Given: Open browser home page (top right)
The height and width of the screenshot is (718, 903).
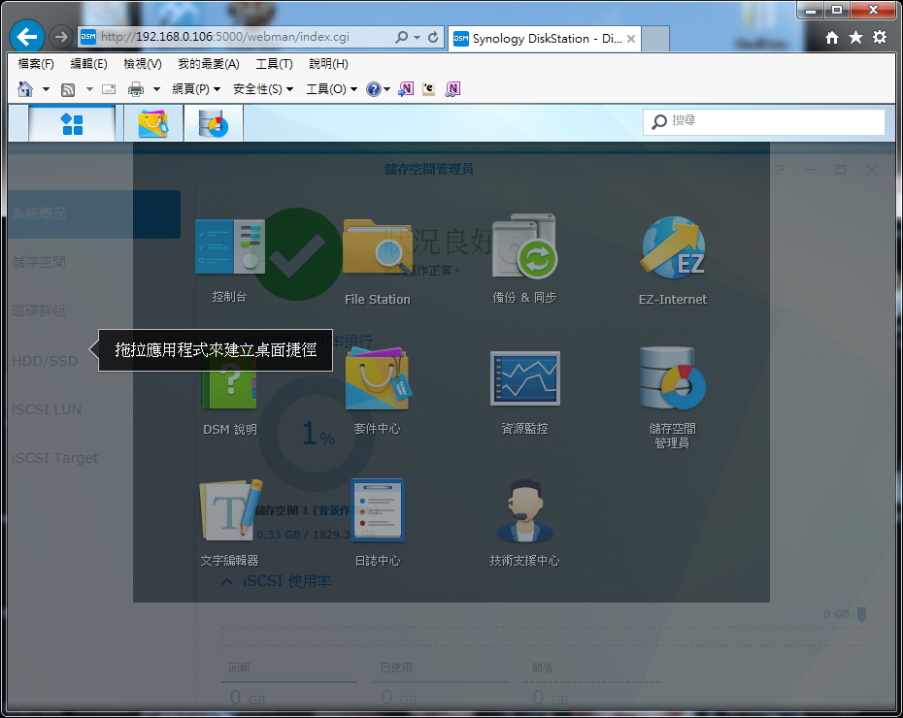Looking at the screenshot, I should click(x=831, y=38).
